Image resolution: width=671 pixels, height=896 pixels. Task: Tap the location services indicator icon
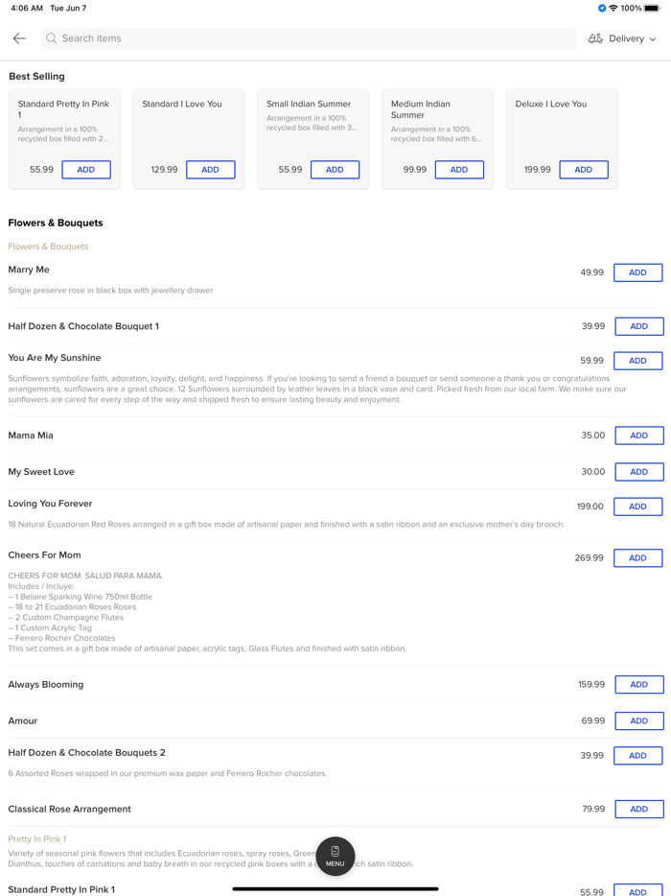coord(602,9)
